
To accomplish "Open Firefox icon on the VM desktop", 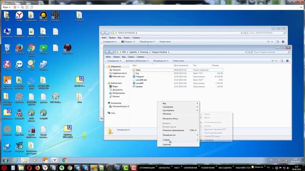I will [x=19, y=49].
